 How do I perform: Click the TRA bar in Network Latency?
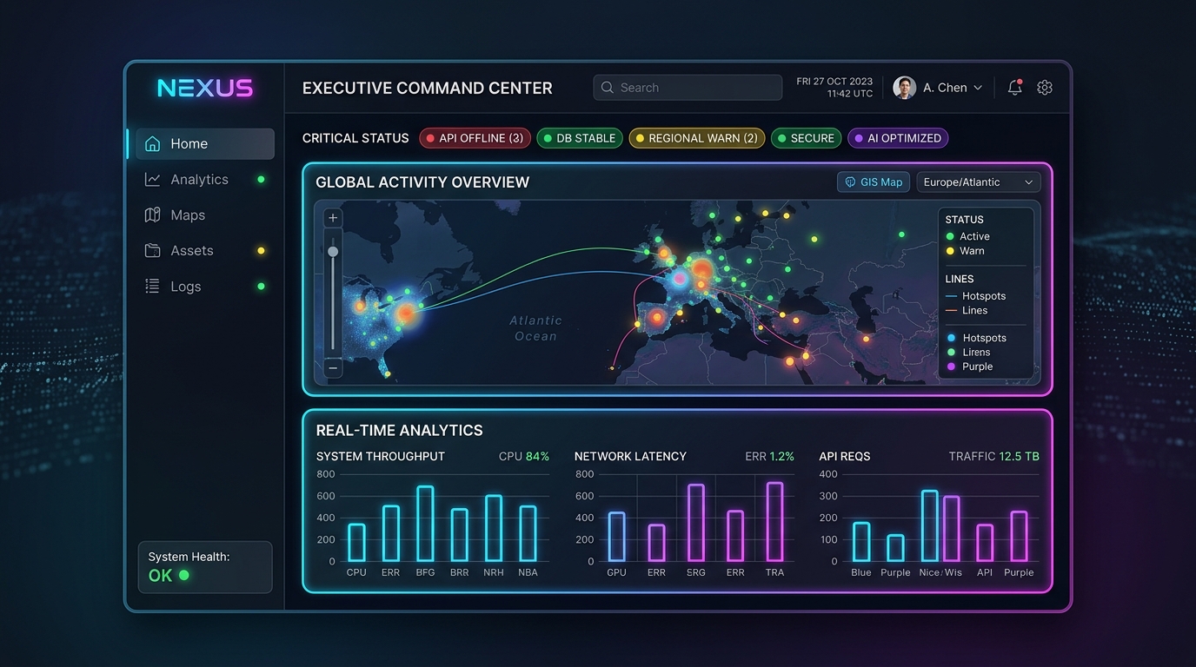[x=774, y=522]
